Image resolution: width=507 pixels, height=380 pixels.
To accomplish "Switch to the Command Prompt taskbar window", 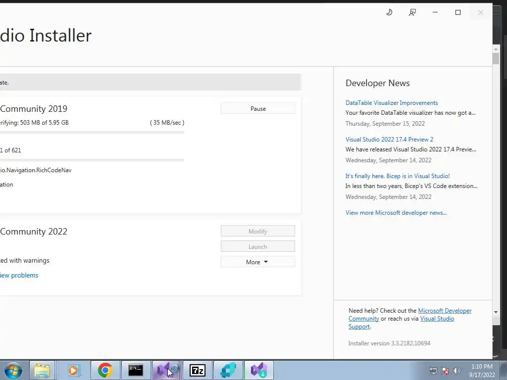I will pyautogui.click(x=136, y=370).
